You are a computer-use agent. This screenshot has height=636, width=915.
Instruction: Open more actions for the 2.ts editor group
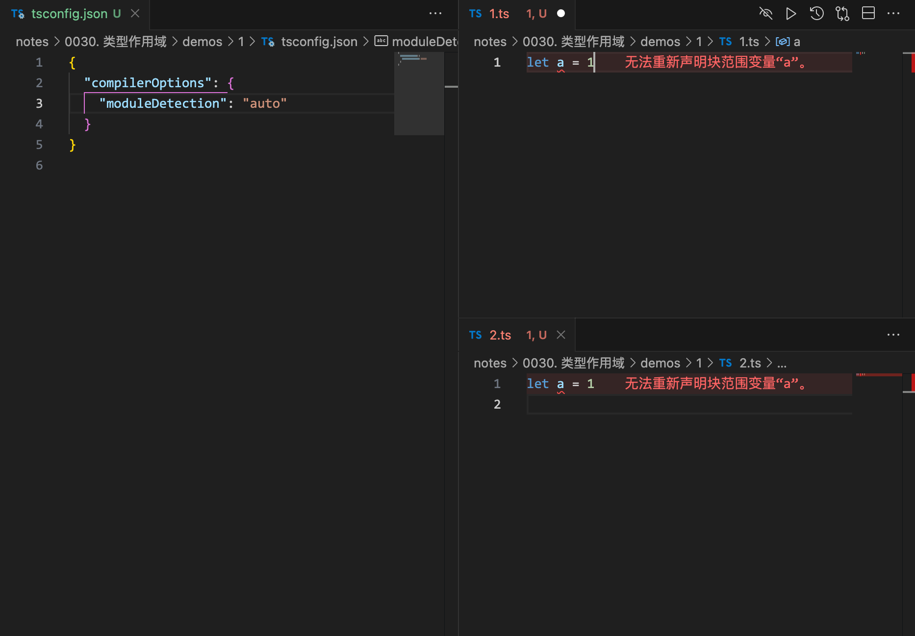pos(893,335)
